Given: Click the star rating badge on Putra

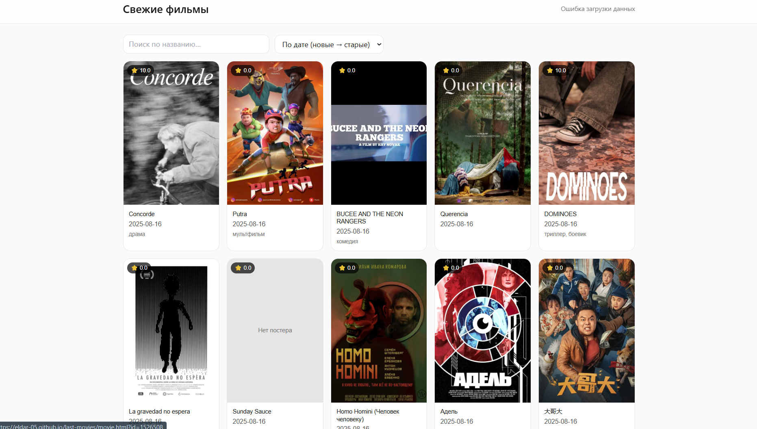Looking at the screenshot, I should [243, 70].
